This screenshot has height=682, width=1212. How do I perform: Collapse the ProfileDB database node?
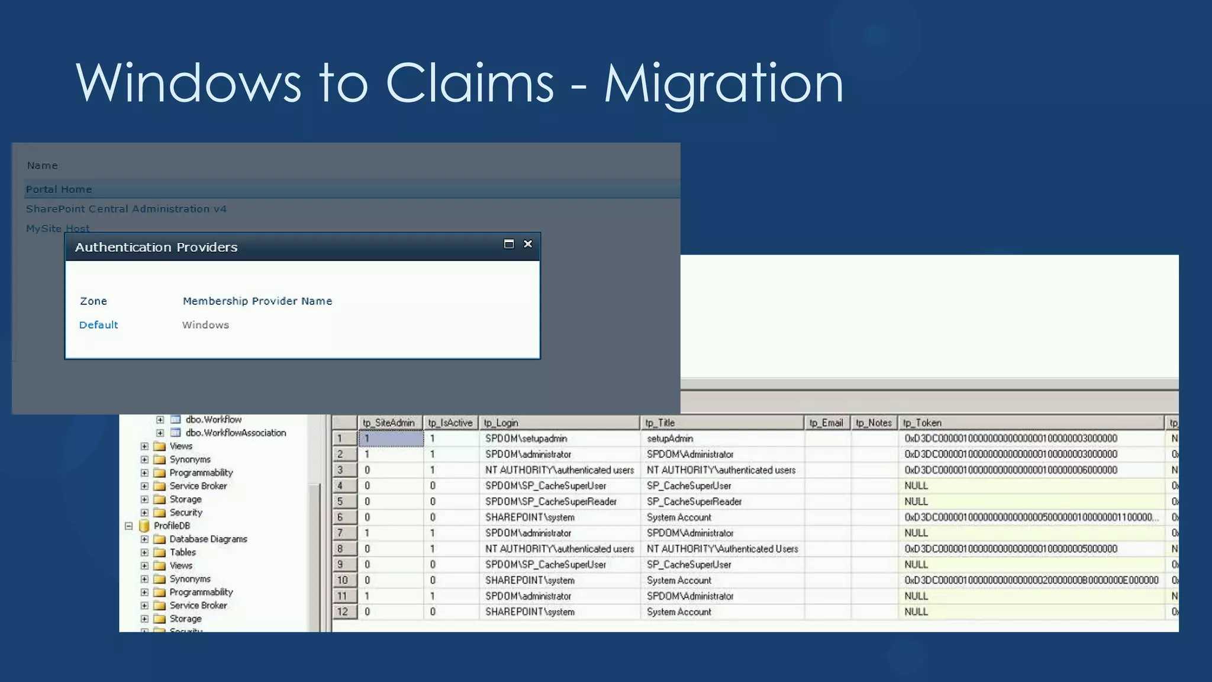coord(128,526)
